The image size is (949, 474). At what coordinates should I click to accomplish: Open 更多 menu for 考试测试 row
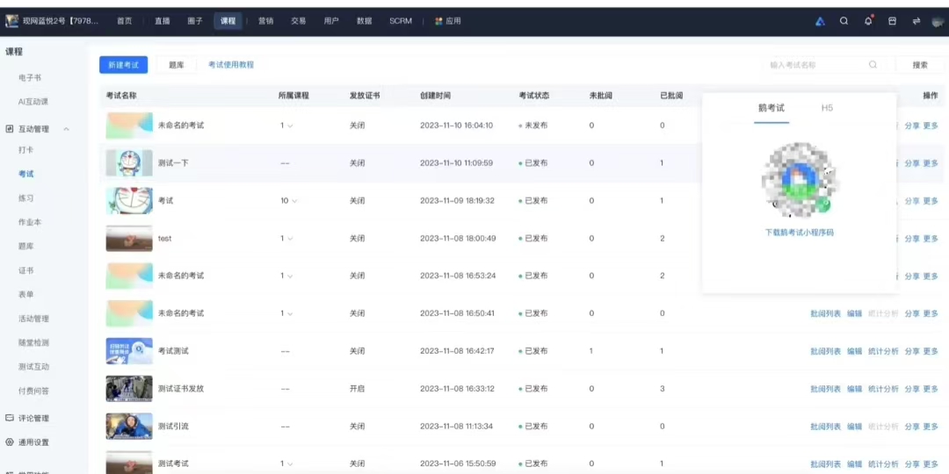pos(931,351)
